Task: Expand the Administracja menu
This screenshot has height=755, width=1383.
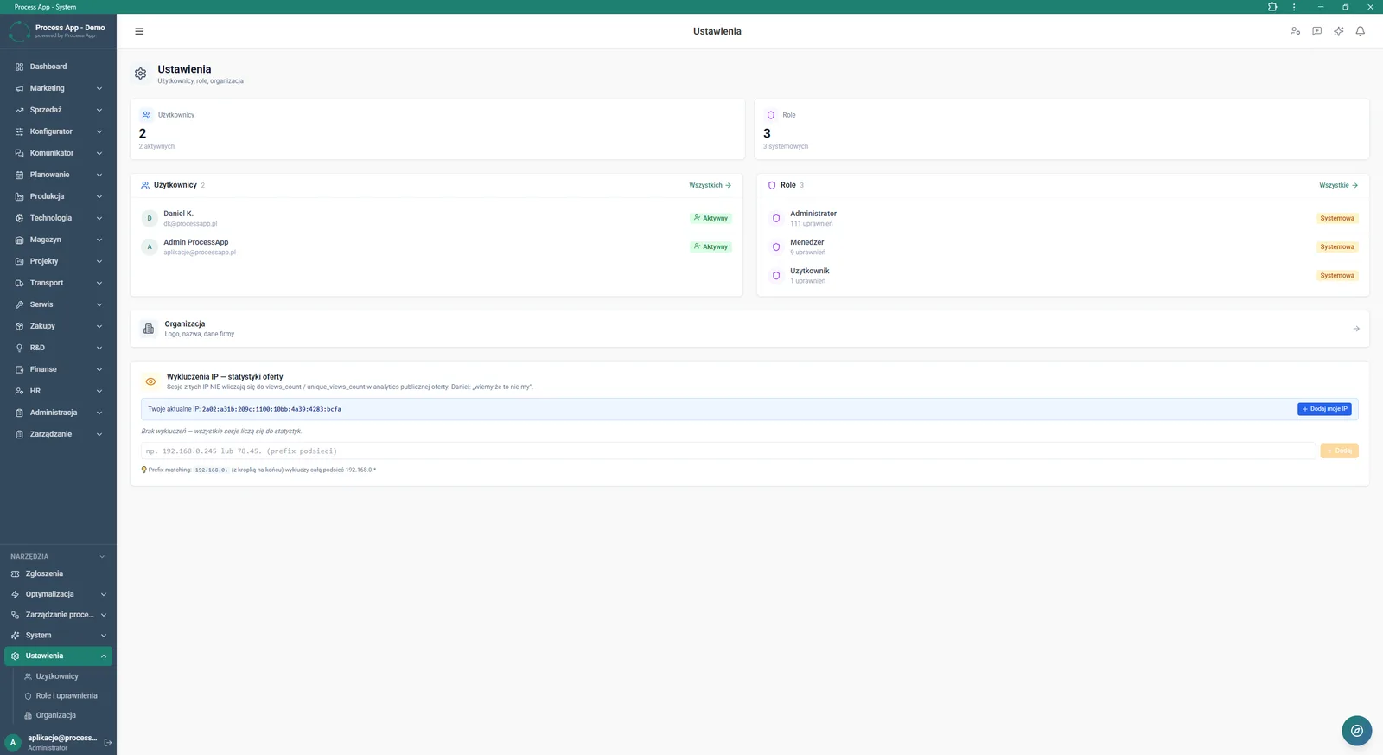Action: point(58,413)
